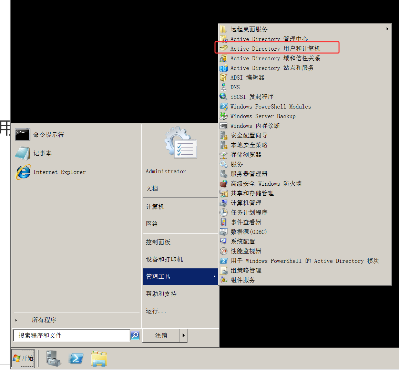This screenshot has width=399, height=370.
Task: Open the shutdown options arrow beside 注销
Action: [x=183, y=336]
